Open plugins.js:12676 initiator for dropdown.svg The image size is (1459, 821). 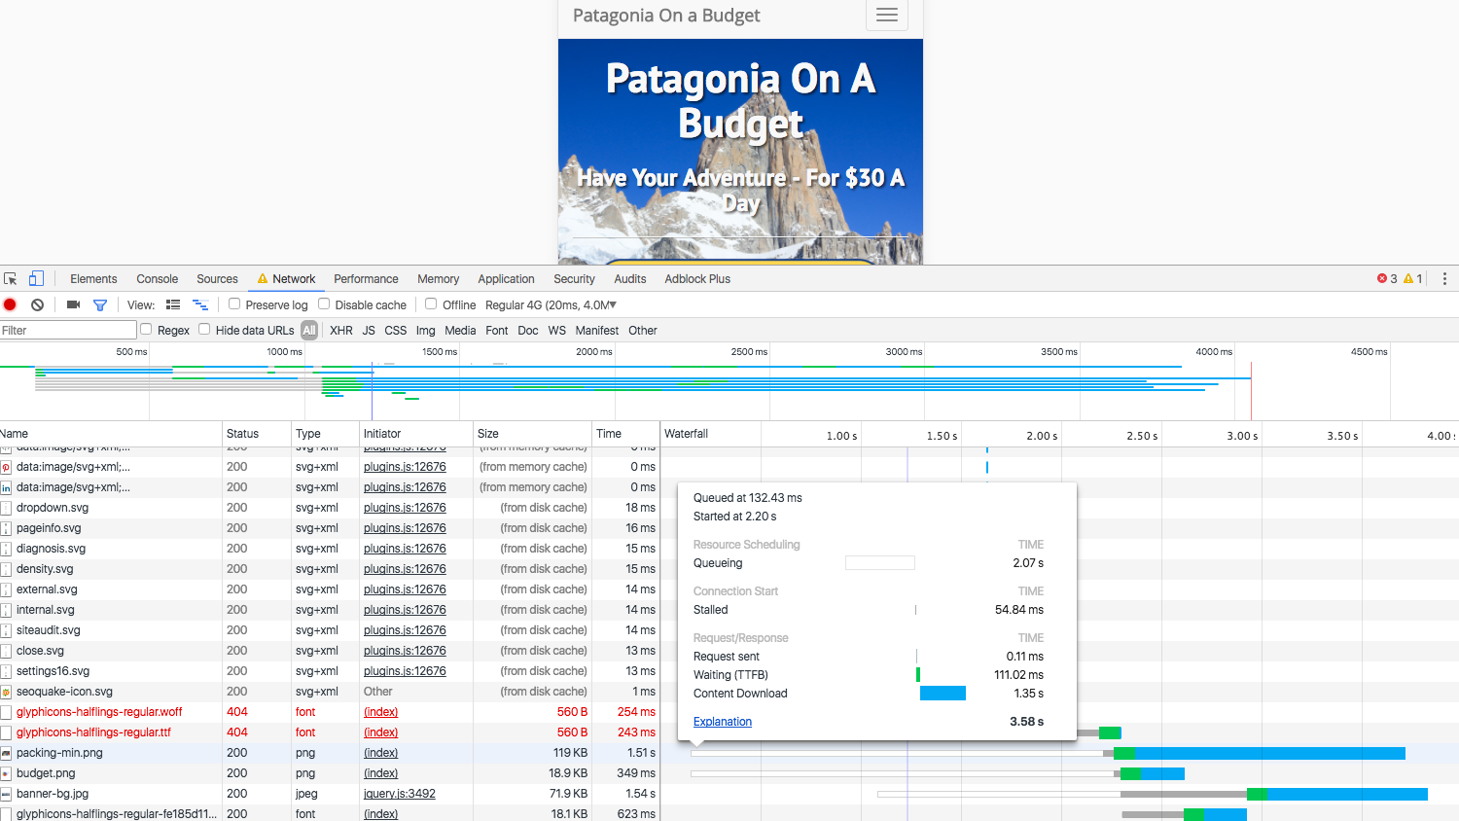click(x=405, y=508)
